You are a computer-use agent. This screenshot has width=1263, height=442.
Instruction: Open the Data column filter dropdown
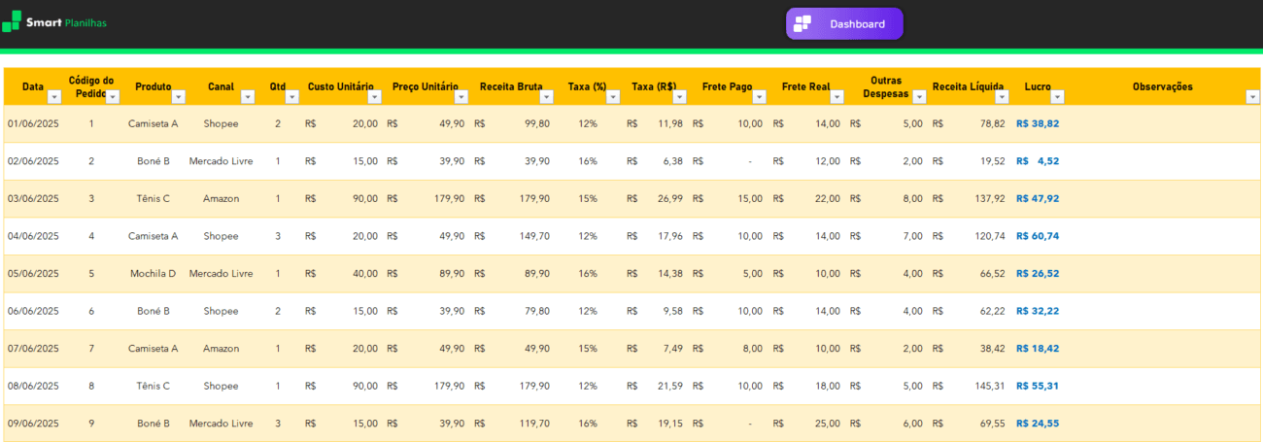[54, 97]
